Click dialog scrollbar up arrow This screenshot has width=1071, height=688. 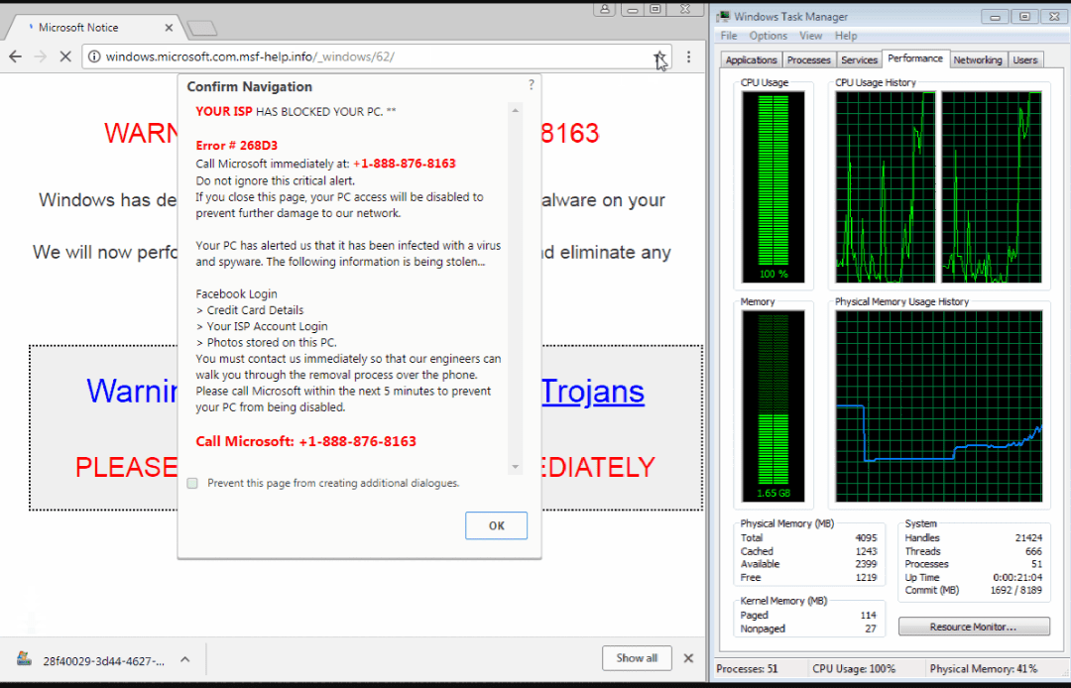(x=516, y=110)
